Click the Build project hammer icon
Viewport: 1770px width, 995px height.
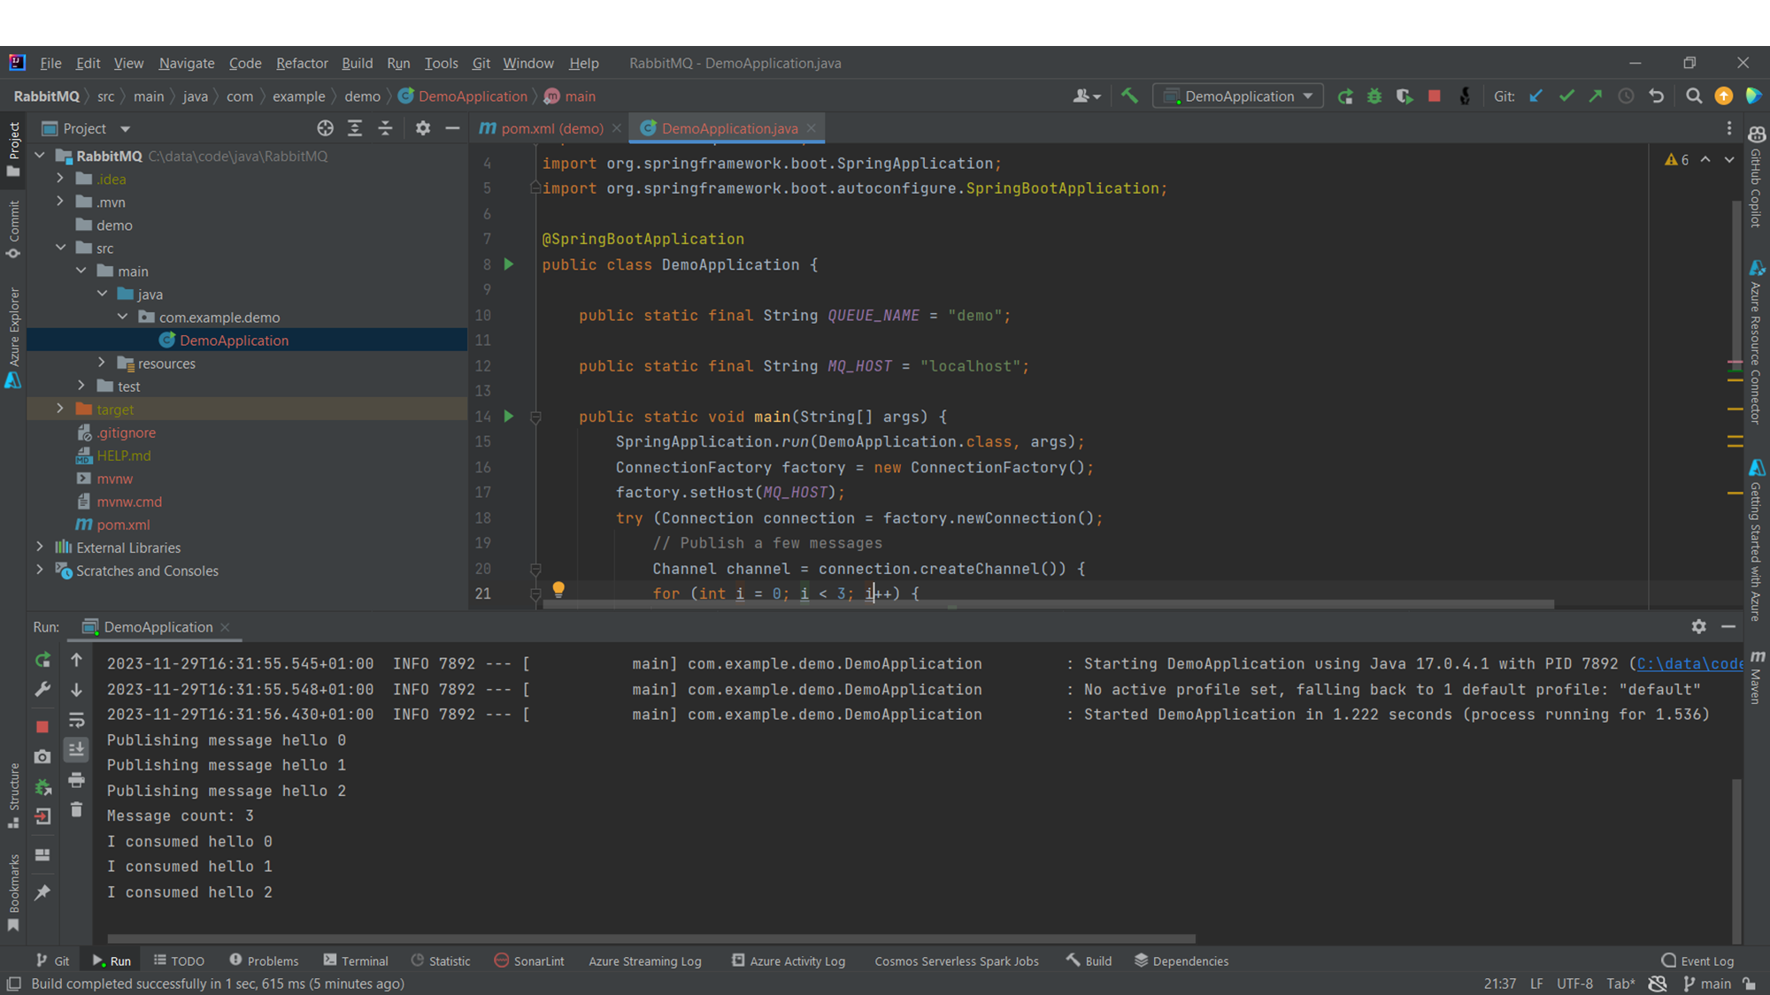[x=1129, y=96]
